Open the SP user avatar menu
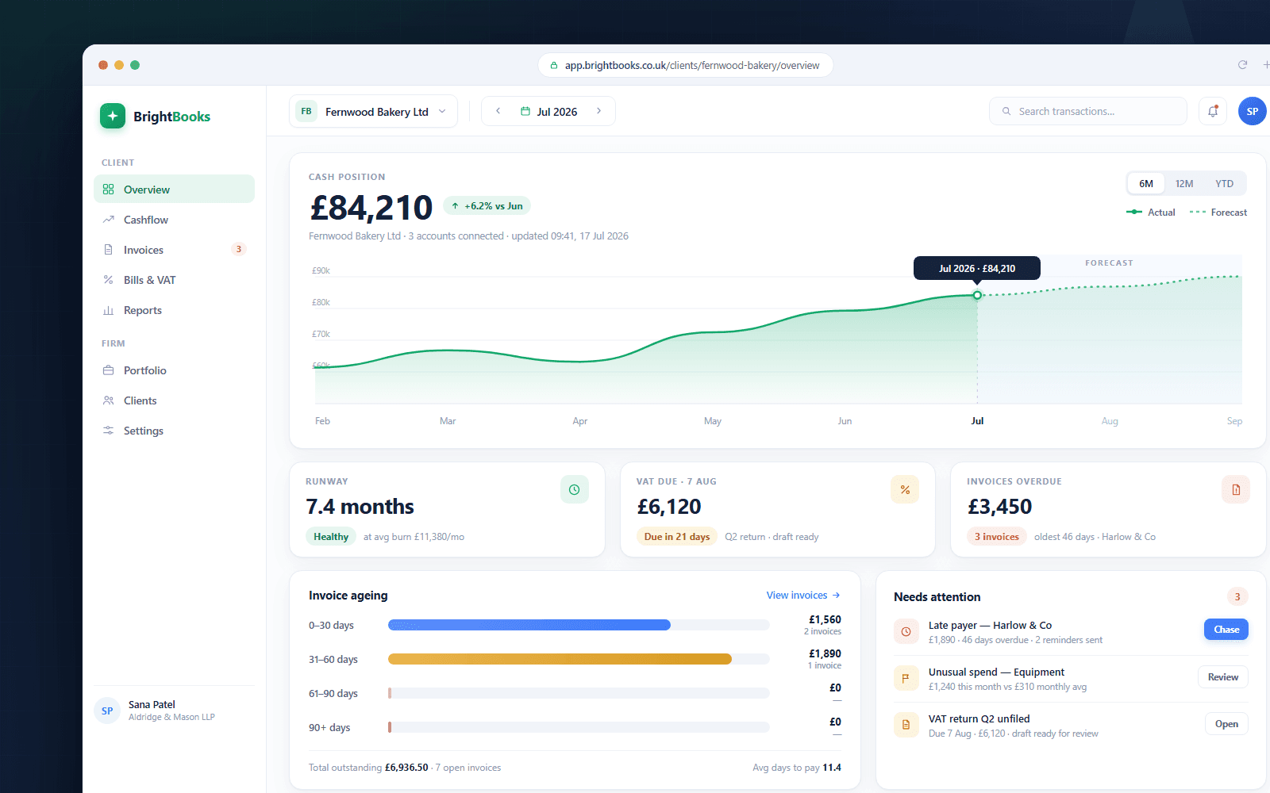 [x=1252, y=111]
